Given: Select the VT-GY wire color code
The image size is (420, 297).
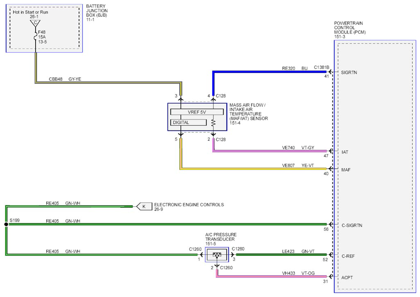Looking at the screenshot, I should click(x=308, y=148).
